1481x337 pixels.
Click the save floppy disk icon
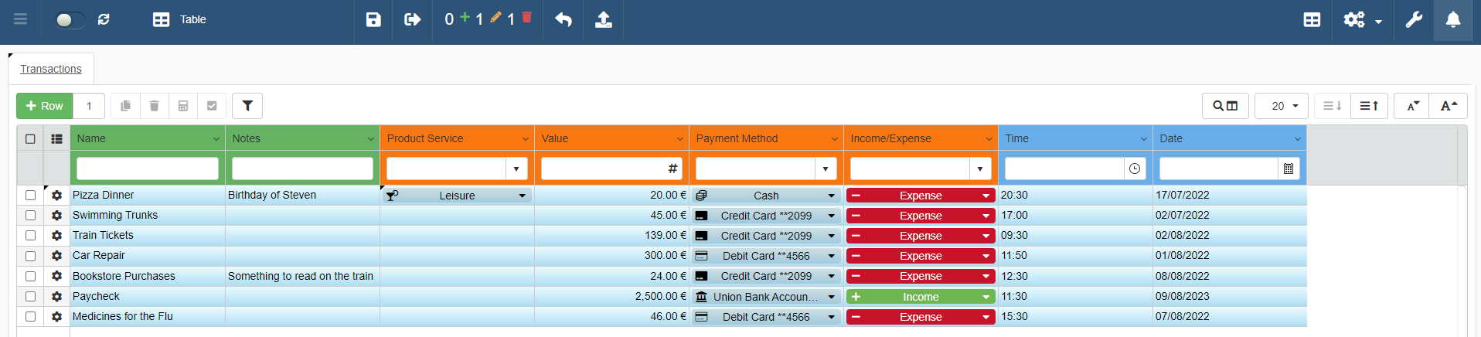pos(373,19)
